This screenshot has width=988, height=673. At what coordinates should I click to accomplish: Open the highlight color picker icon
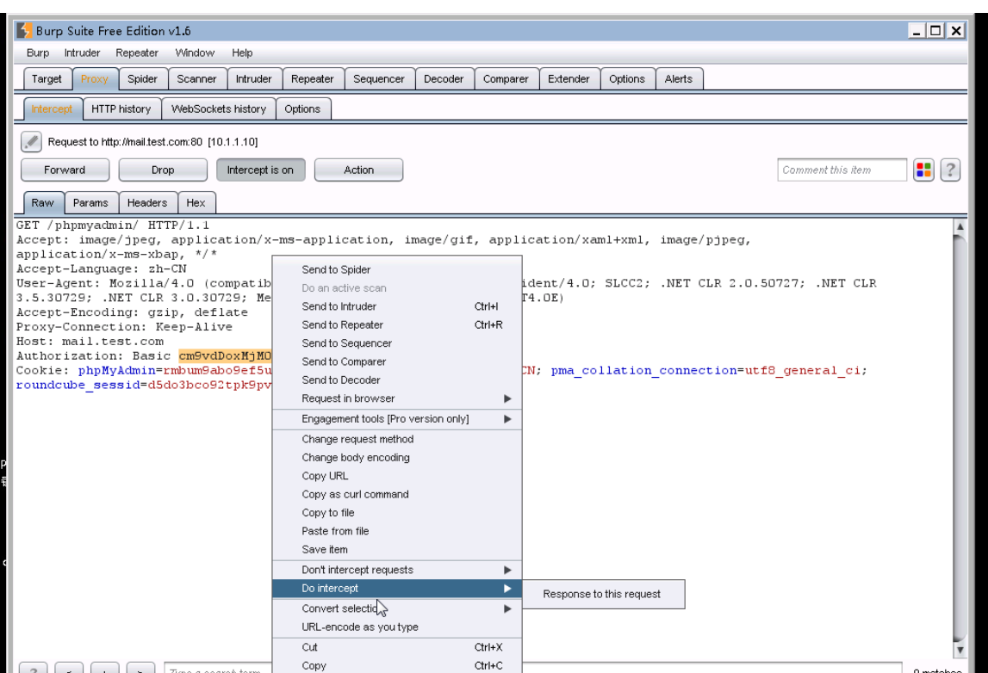(x=923, y=170)
